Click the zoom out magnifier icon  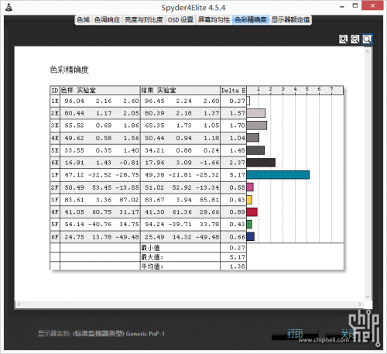click(x=355, y=40)
